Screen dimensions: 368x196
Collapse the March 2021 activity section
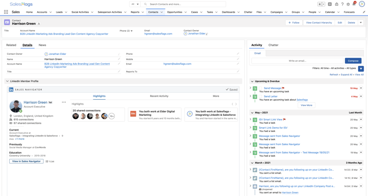pyautogui.click(x=252, y=163)
